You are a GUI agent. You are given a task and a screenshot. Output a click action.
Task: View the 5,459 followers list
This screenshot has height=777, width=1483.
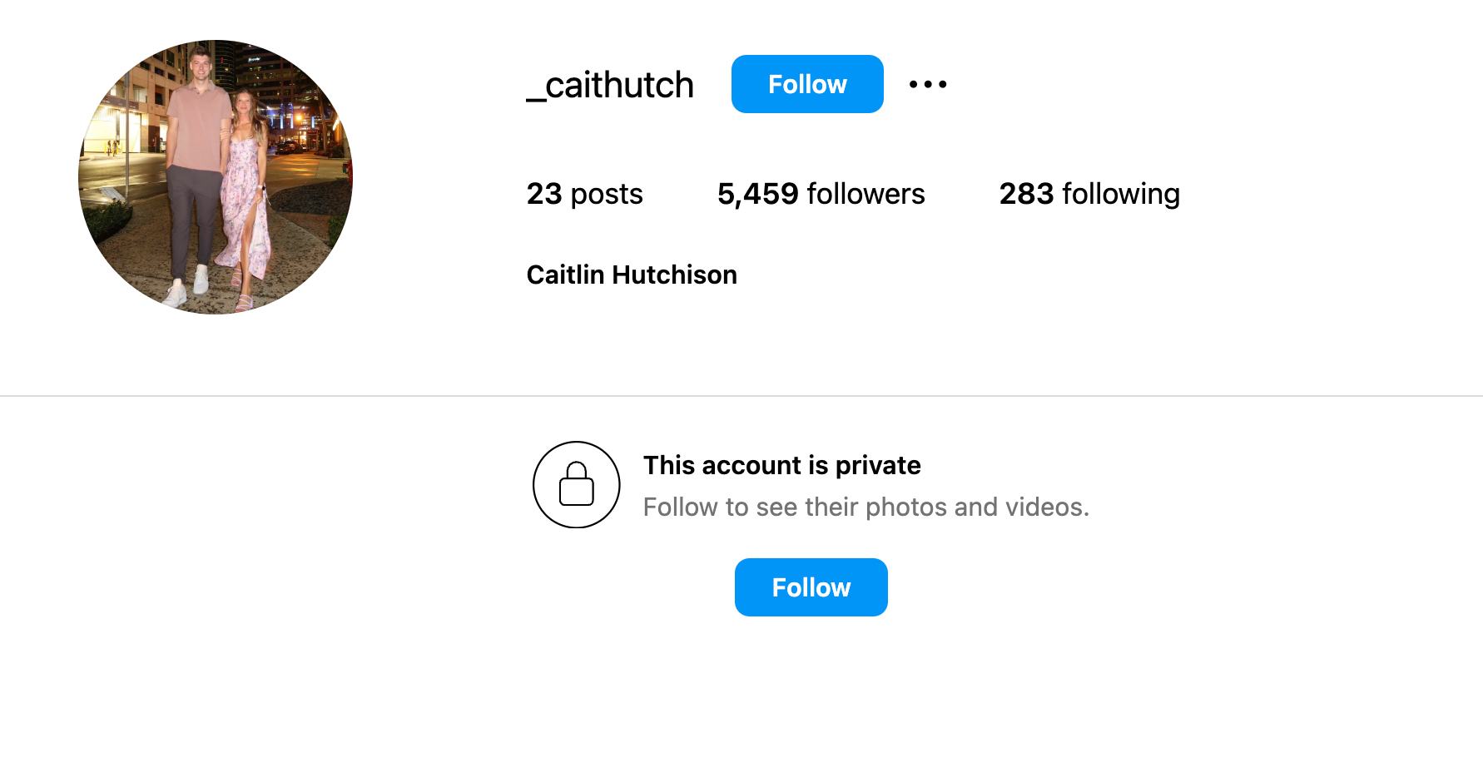pos(821,194)
